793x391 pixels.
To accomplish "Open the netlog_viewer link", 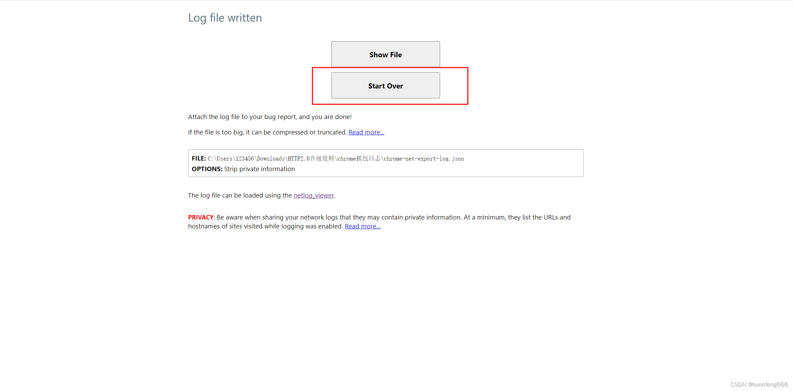I will 313,195.
